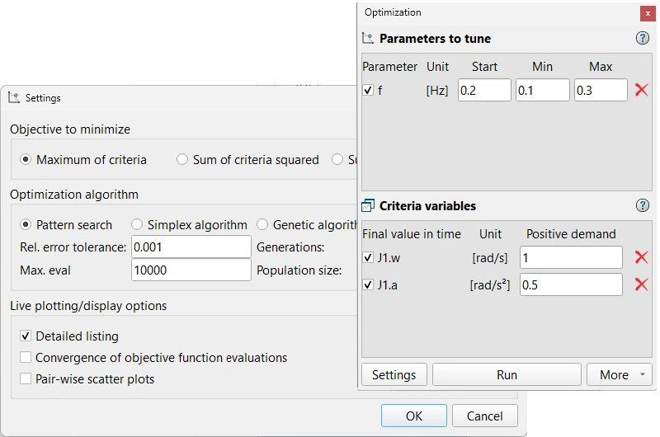This screenshot has width=660, height=437.
Task: Click the Parameters to tune header icon
Action: point(368,39)
